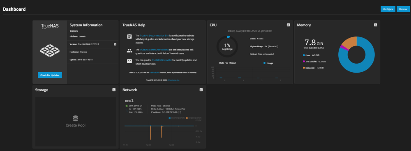Click the blue Free memory legend dot
411x151 pixels.
coord(304,55)
